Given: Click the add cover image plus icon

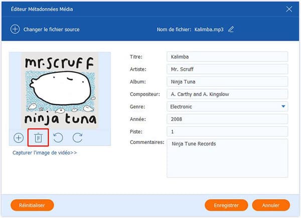Looking at the screenshot, I should click(19, 138).
